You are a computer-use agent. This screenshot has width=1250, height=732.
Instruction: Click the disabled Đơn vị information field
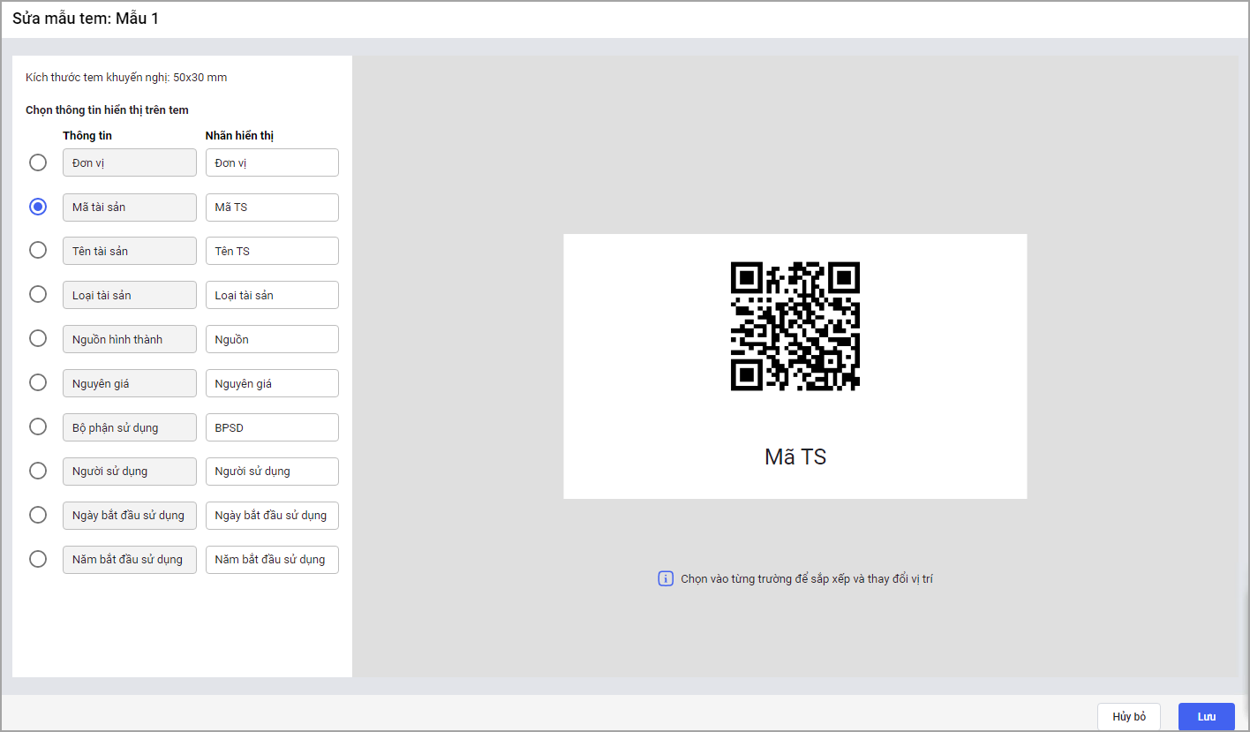pos(130,162)
